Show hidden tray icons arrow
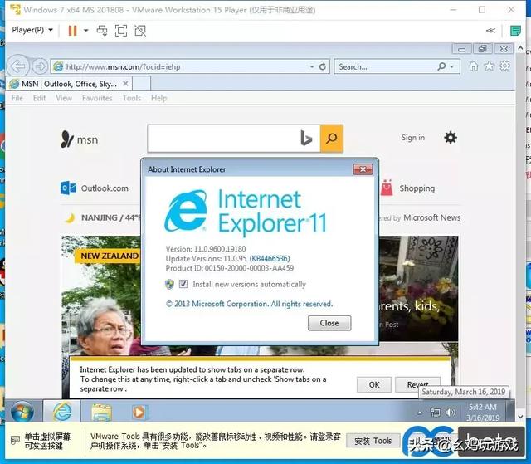The height and width of the screenshot is (464, 531). [420, 413]
